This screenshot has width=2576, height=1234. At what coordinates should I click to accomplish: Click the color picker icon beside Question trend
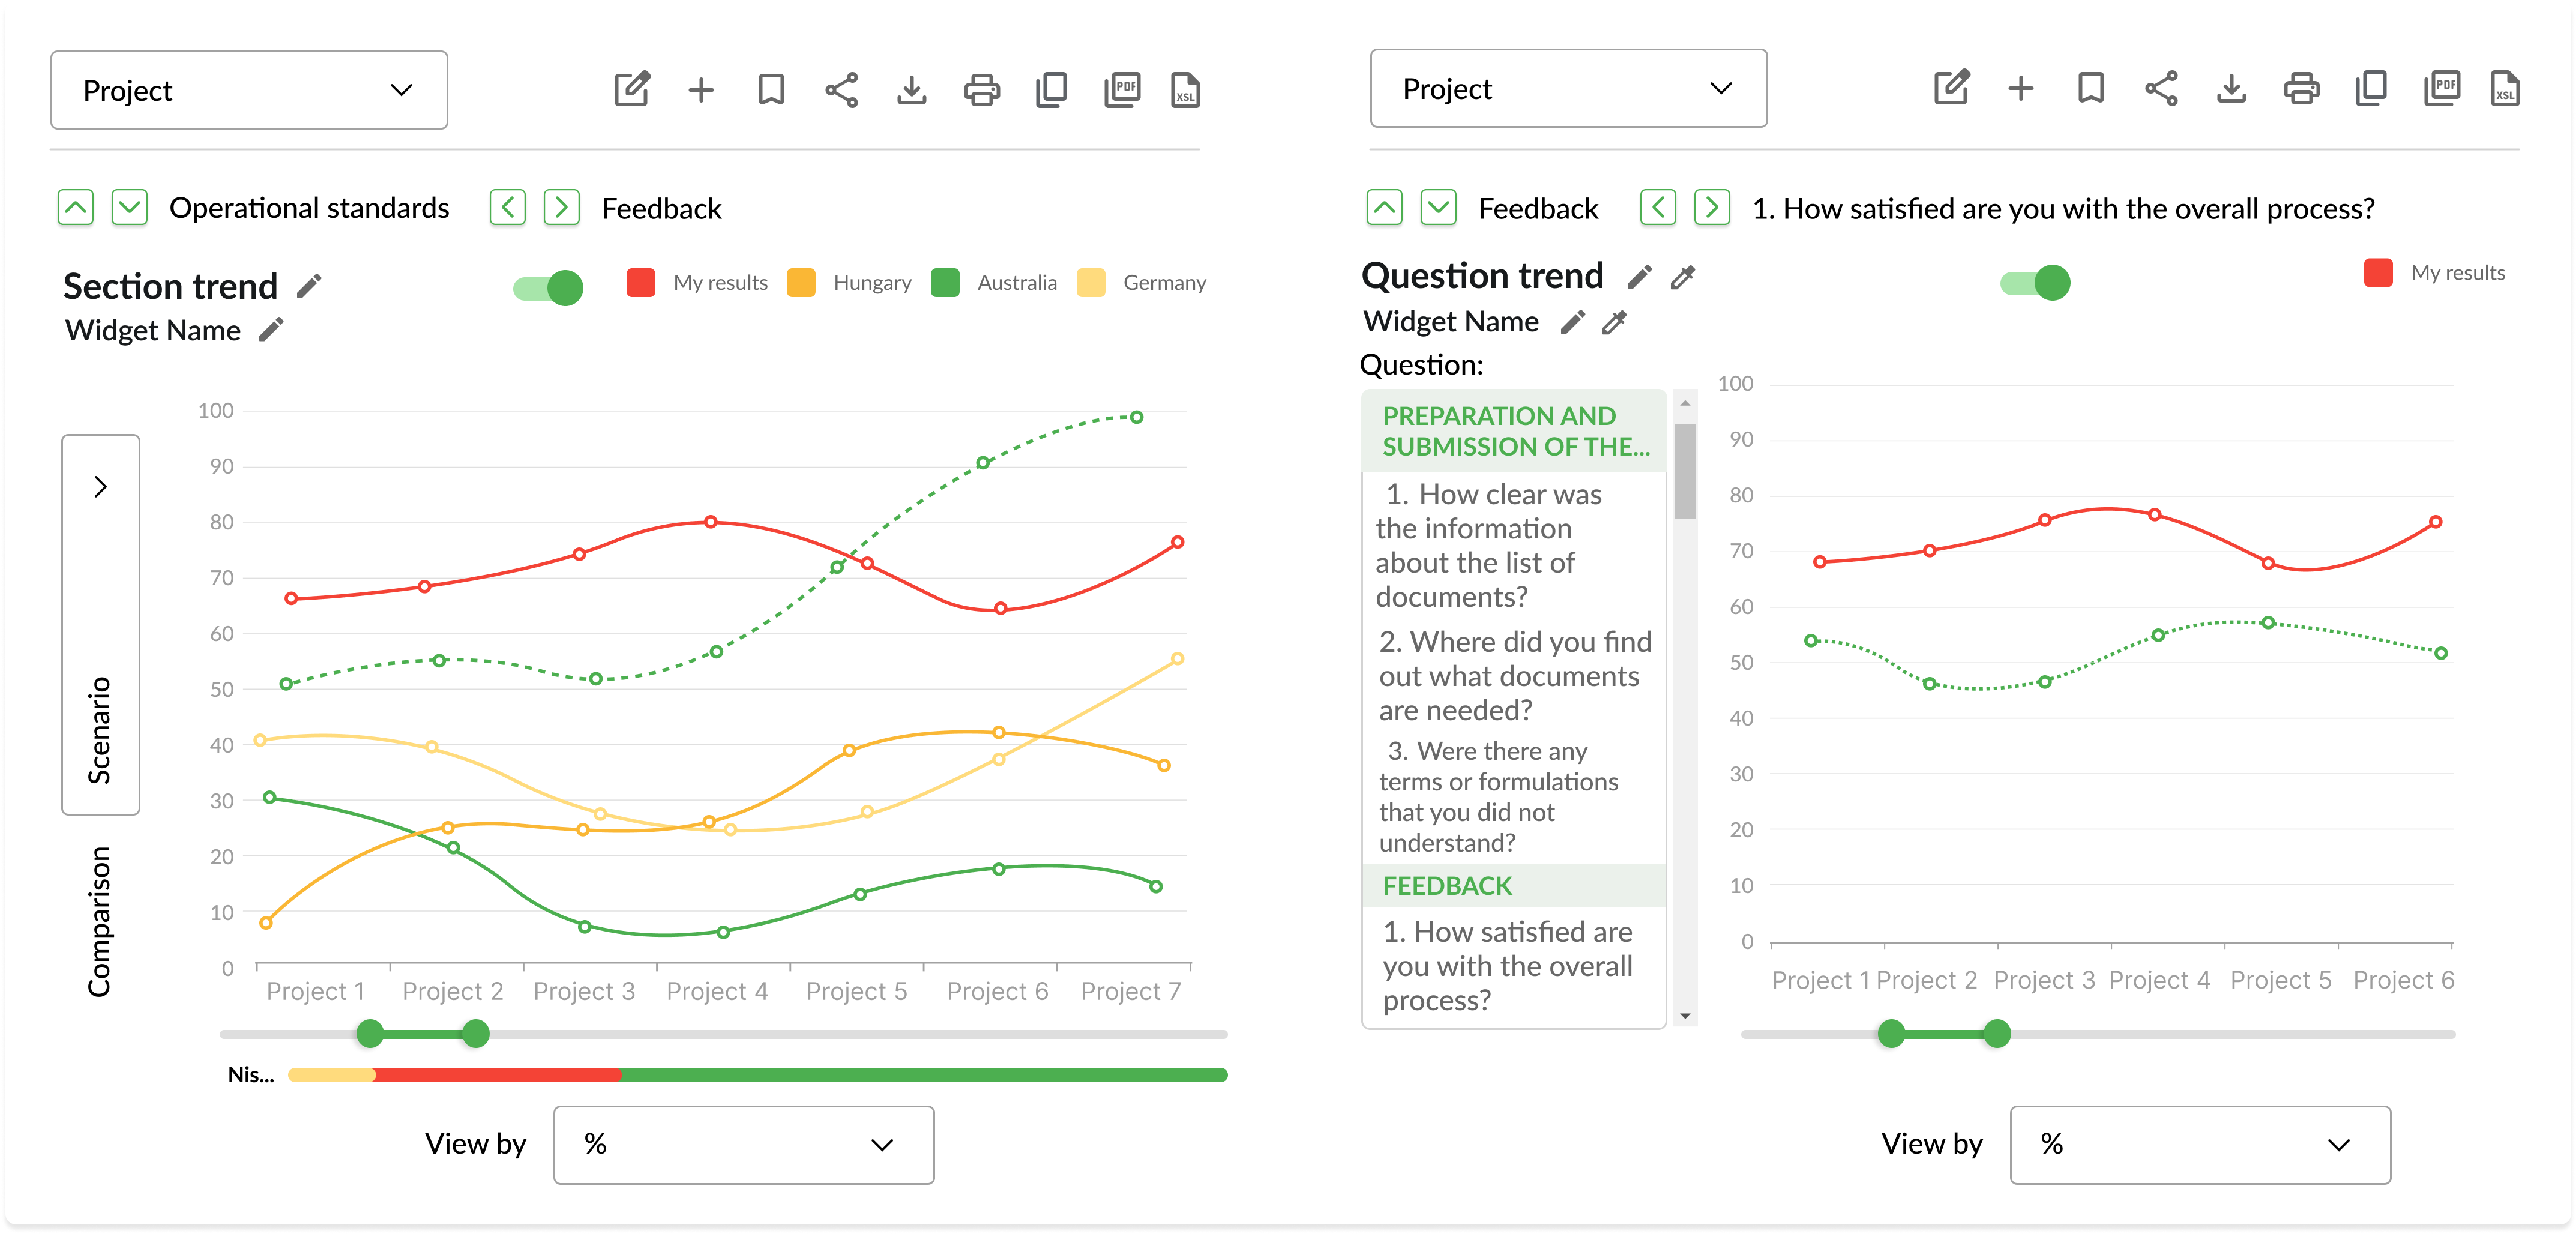(x=1683, y=277)
